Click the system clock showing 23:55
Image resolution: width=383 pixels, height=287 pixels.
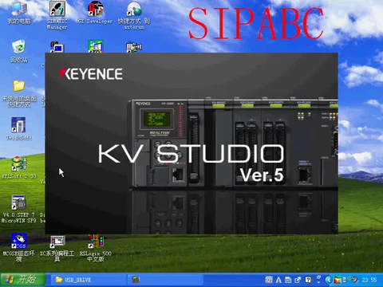[369, 280]
